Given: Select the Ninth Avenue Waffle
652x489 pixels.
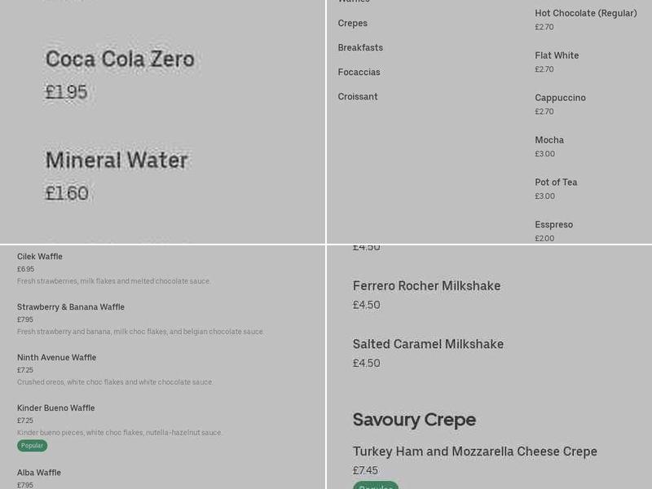Looking at the screenshot, I should pos(56,357).
